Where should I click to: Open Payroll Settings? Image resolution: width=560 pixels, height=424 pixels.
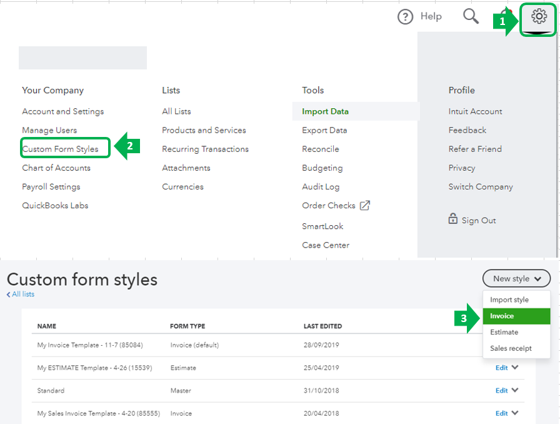(x=51, y=186)
